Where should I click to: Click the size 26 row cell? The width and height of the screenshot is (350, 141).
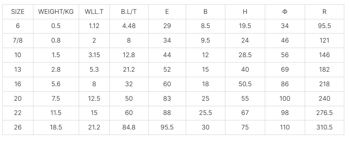[18, 127]
